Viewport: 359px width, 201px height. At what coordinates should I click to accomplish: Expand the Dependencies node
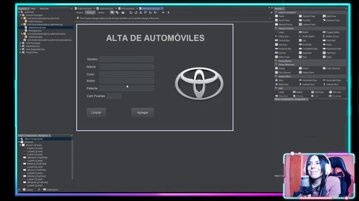pos(20,46)
